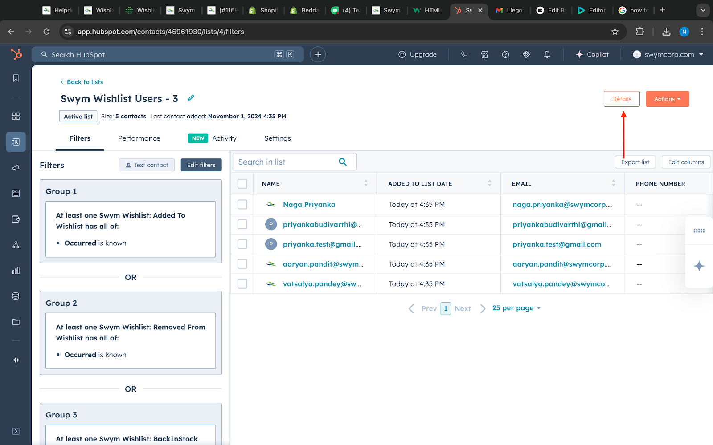
Task: Open the Workspaces grid icon in sidebar
Action: point(16,116)
